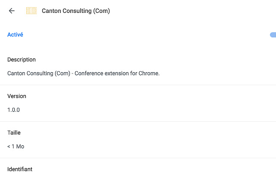
Task: Click the Description section heading
Action: pos(22,59)
